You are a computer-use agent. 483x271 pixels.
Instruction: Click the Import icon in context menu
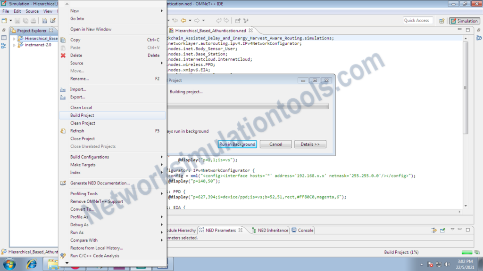tap(64, 89)
